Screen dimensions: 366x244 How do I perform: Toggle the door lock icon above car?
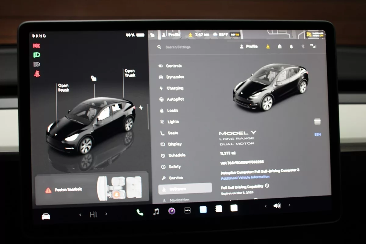pyautogui.click(x=94, y=78)
